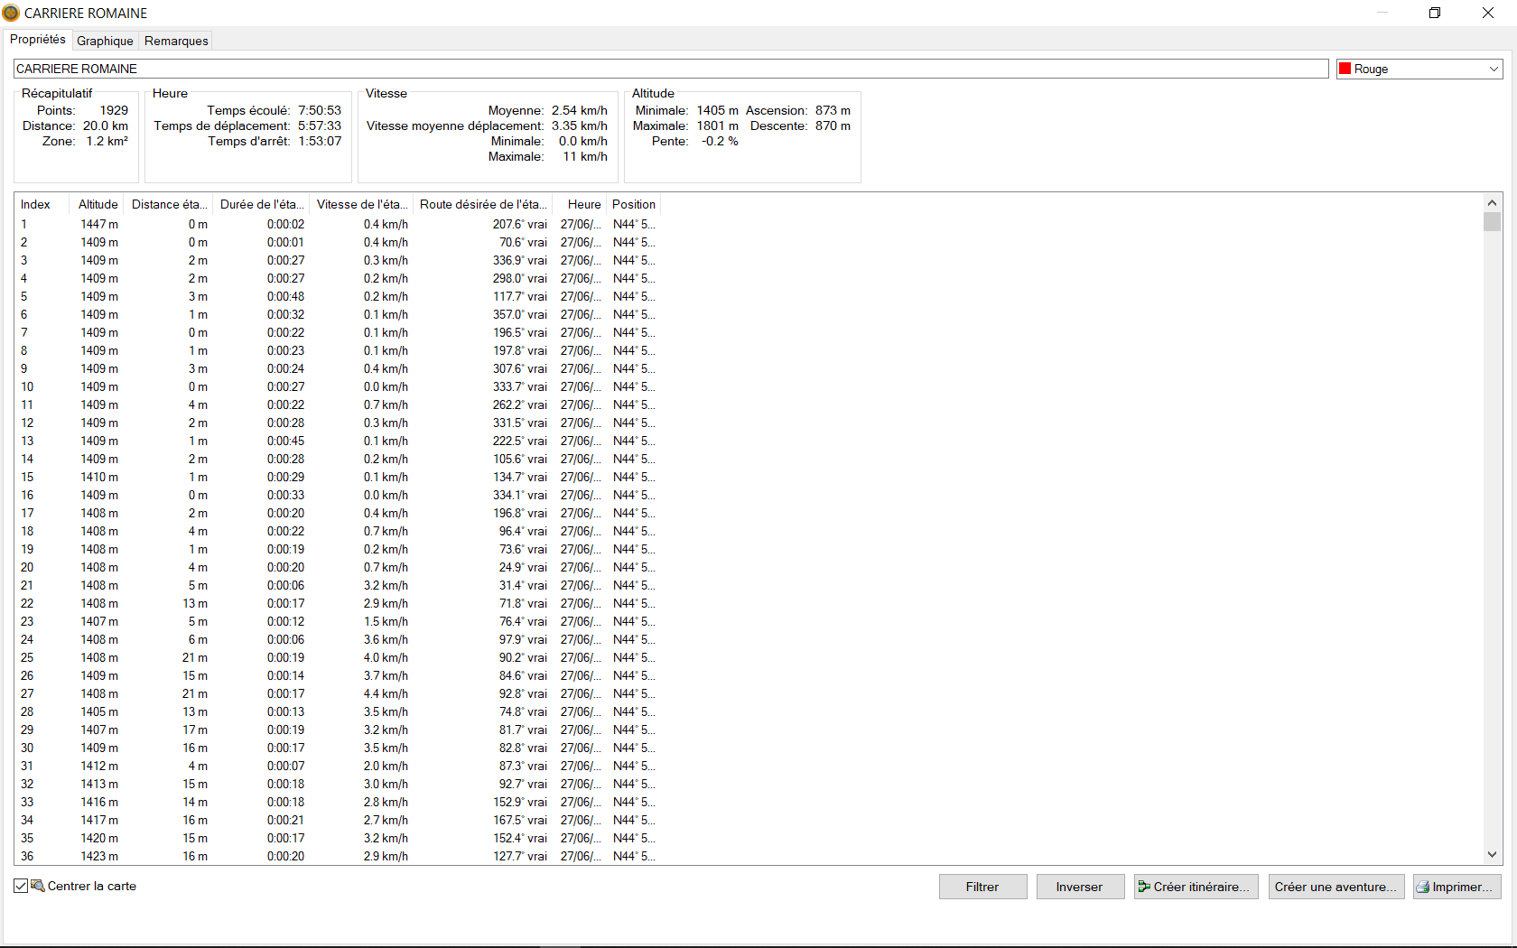Click the 20.0 km Distance value
Image resolution: width=1517 pixels, height=948 pixels.
click(x=106, y=125)
